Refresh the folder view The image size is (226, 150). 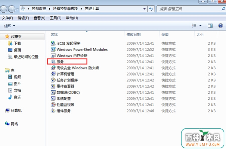pos(151,9)
